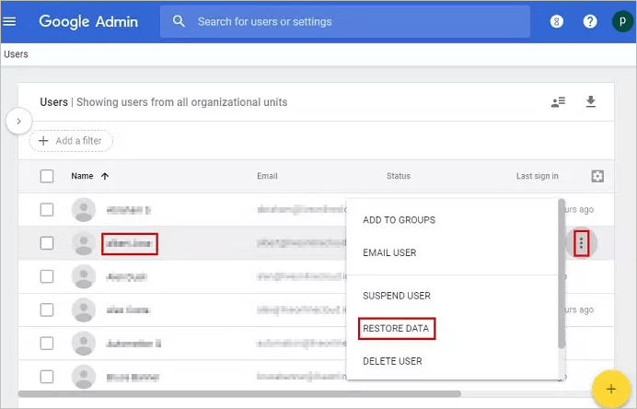Open the account profile avatar

point(621,21)
